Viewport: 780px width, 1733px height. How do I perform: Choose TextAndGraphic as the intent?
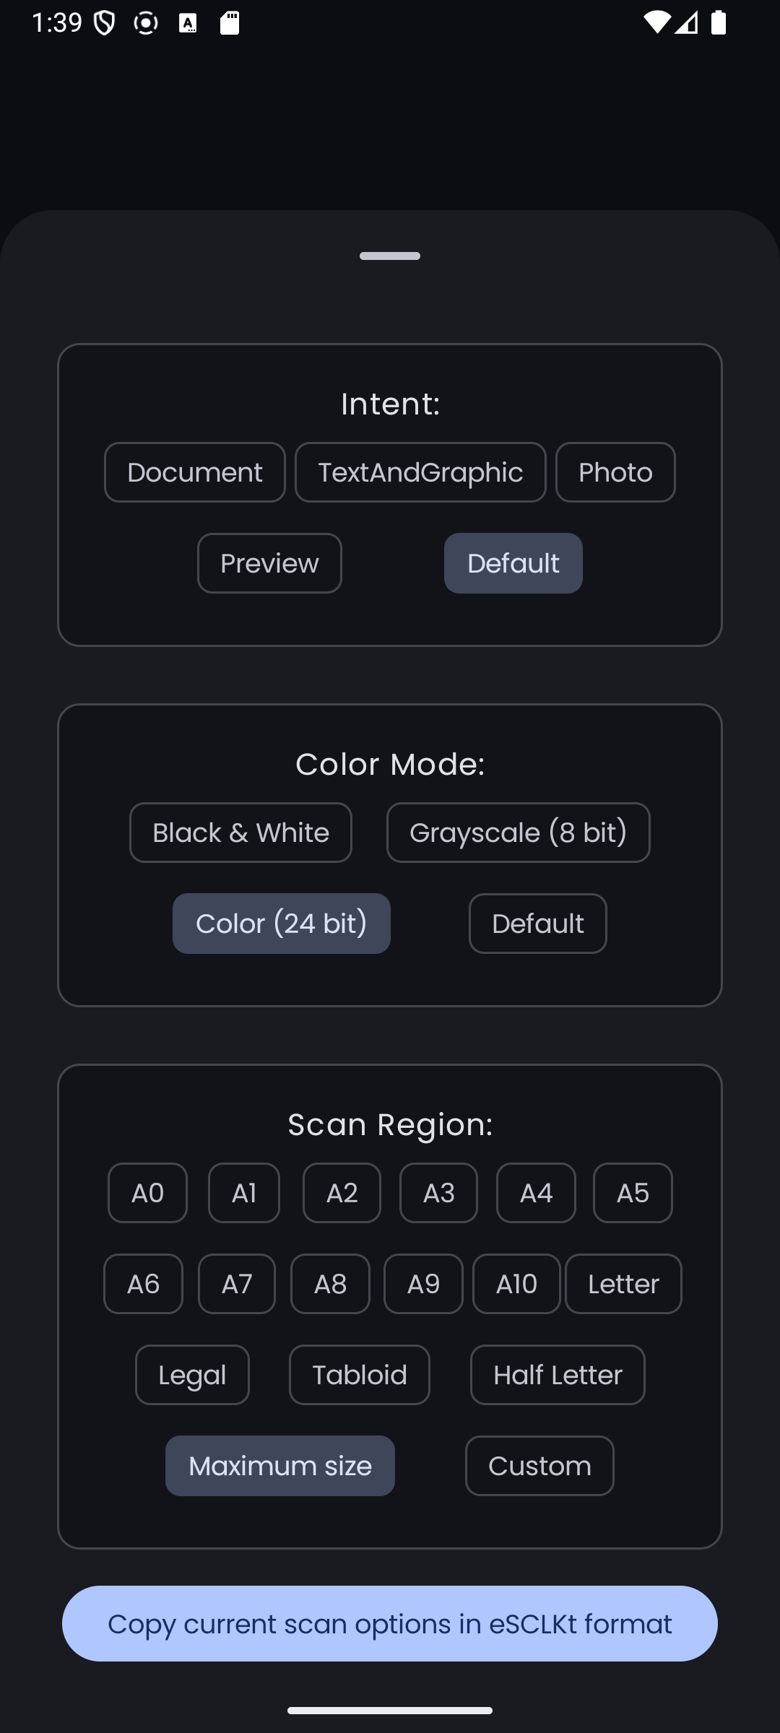click(x=420, y=472)
